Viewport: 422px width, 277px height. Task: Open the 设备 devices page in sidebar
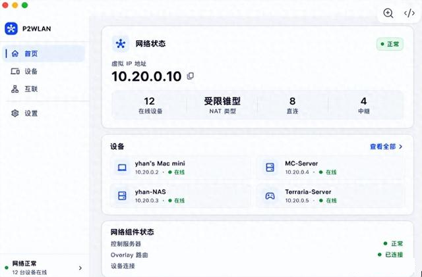(44, 71)
